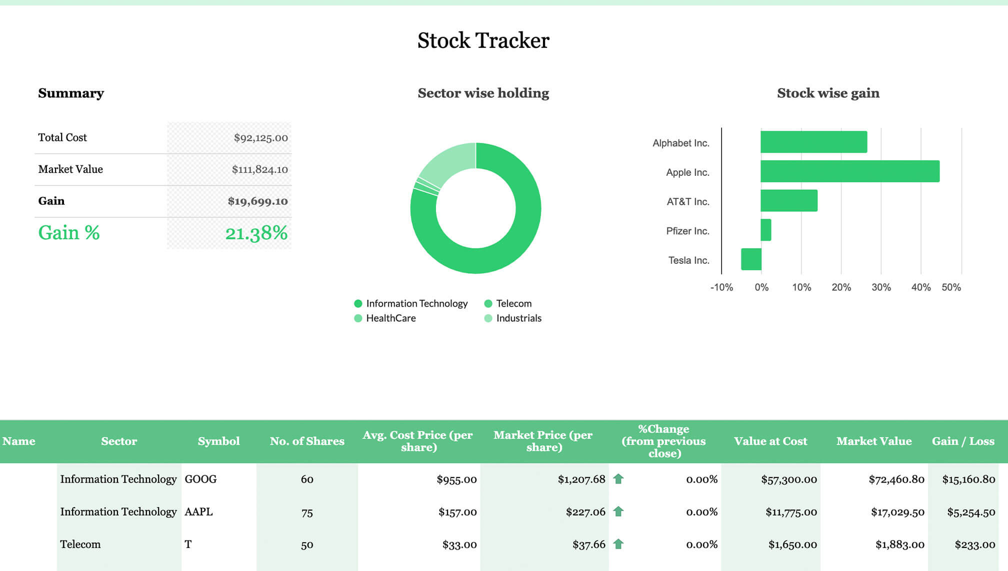Click the Information Technology legend dot
This screenshot has width=1008, height=571.
pyautogui.click(x=358, y=303)
